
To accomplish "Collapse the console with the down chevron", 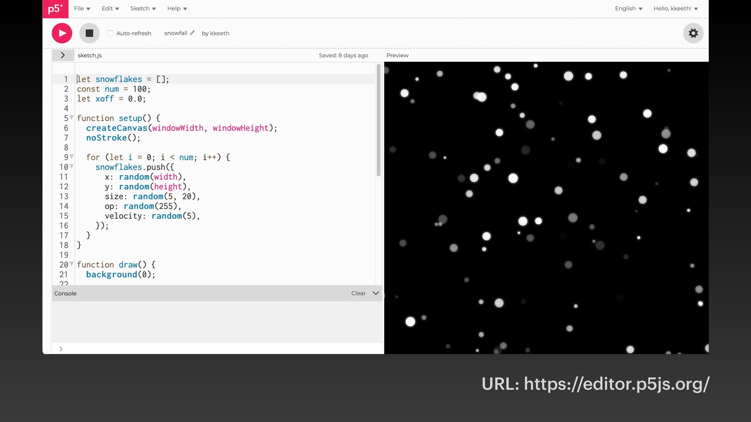I will [x=376, y=293].
